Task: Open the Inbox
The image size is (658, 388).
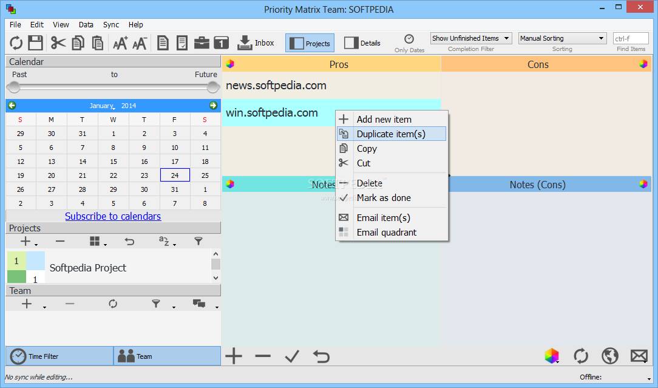Action: [256, 43]
